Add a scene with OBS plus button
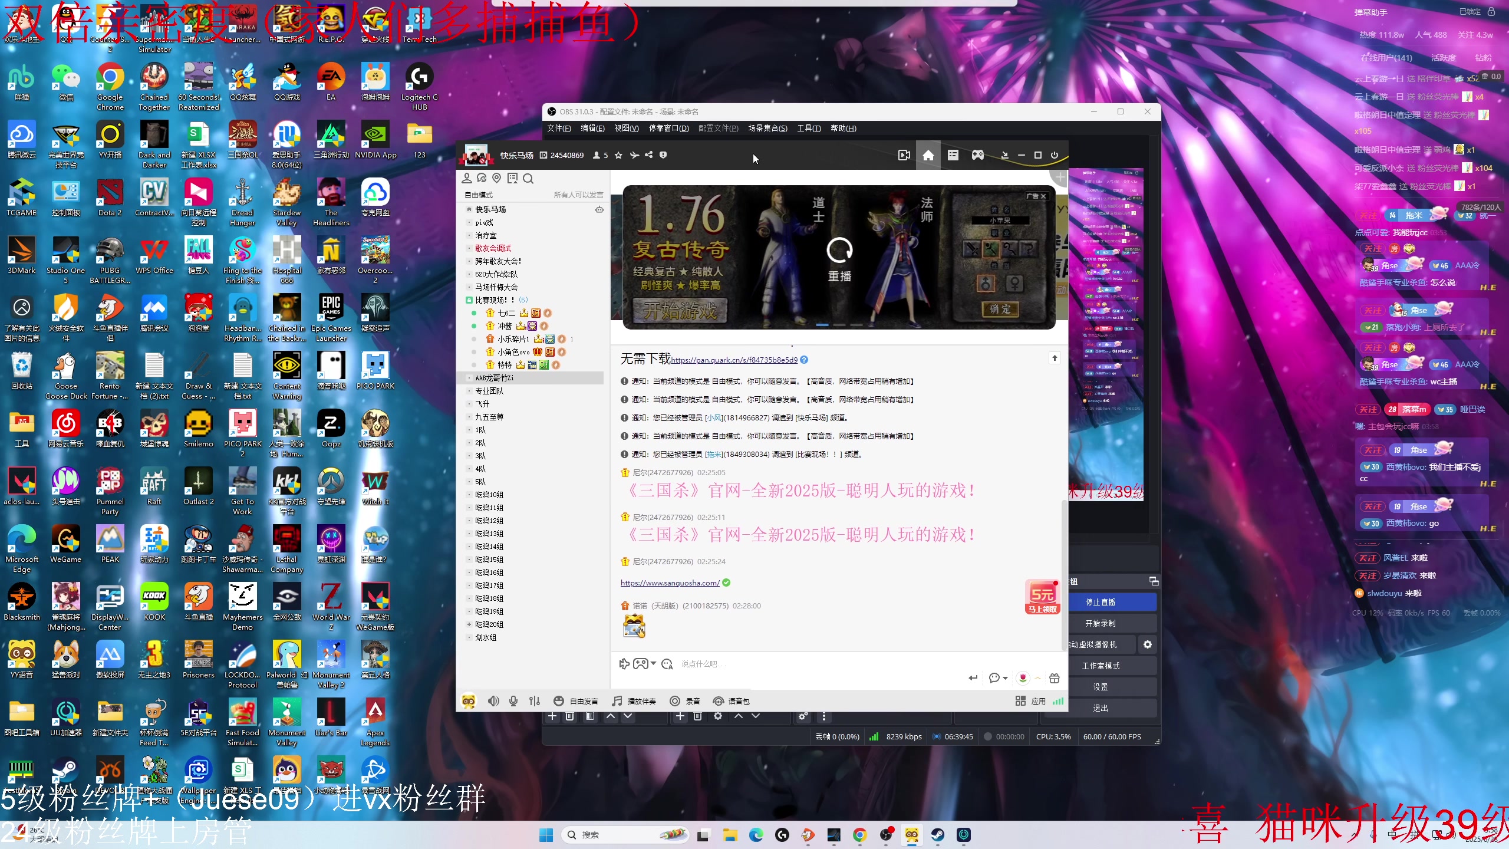 pos(552,716)
